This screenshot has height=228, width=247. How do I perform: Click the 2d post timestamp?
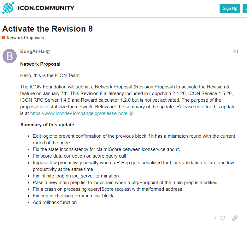(235, 51)
